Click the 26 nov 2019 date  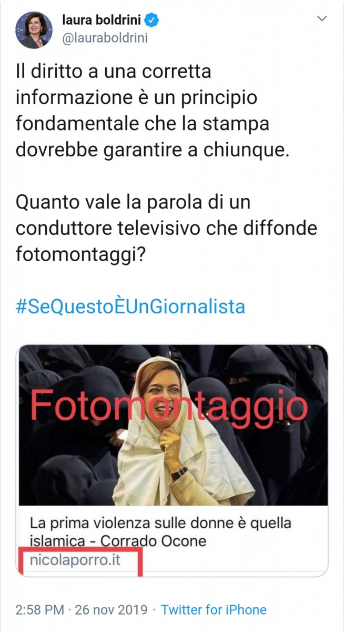(110, 610)
